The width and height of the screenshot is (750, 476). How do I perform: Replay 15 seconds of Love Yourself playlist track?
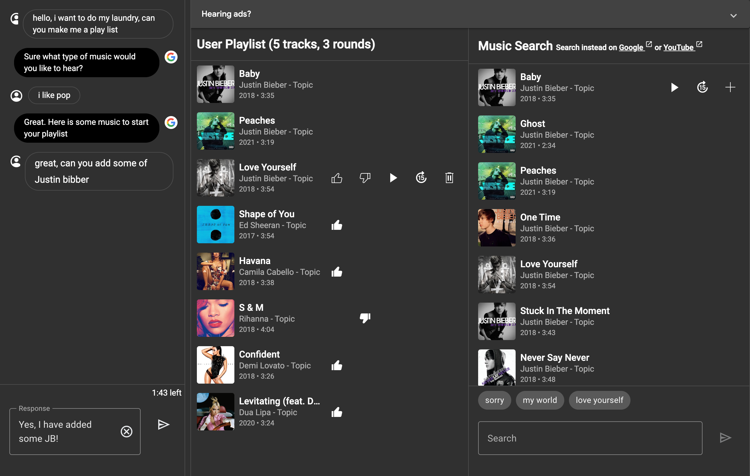coord(421,178)
